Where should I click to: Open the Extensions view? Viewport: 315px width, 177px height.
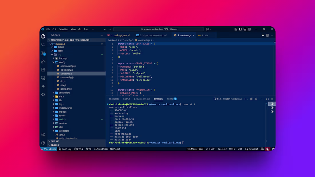(43, 70)
